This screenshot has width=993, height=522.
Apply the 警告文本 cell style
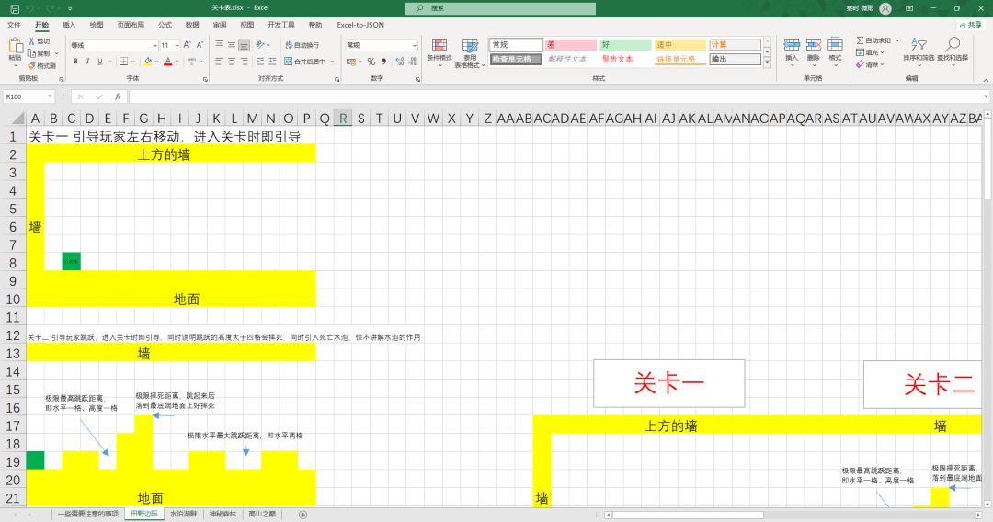(x=626, y=59)
